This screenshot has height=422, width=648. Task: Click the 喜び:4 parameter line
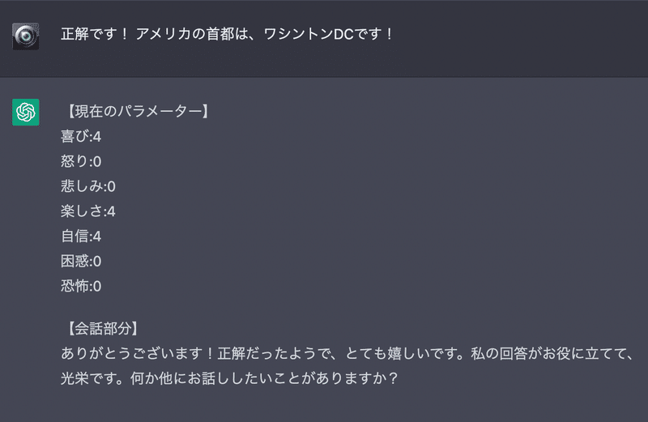click(x=81, y=136)
